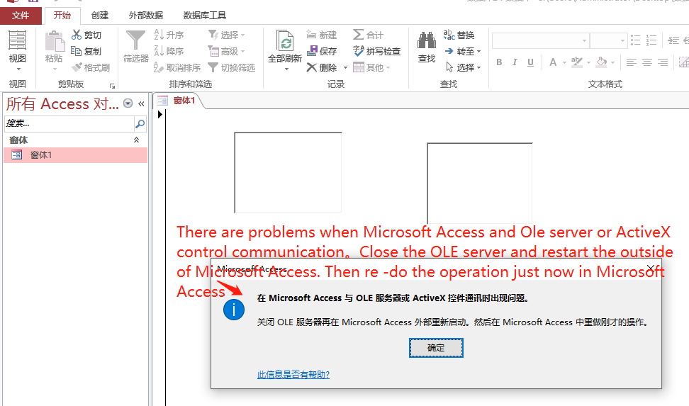The height and width of the screenshot is (406, 689).
Task: Select Format Painter (格式刷)
Action: [91, 68]
